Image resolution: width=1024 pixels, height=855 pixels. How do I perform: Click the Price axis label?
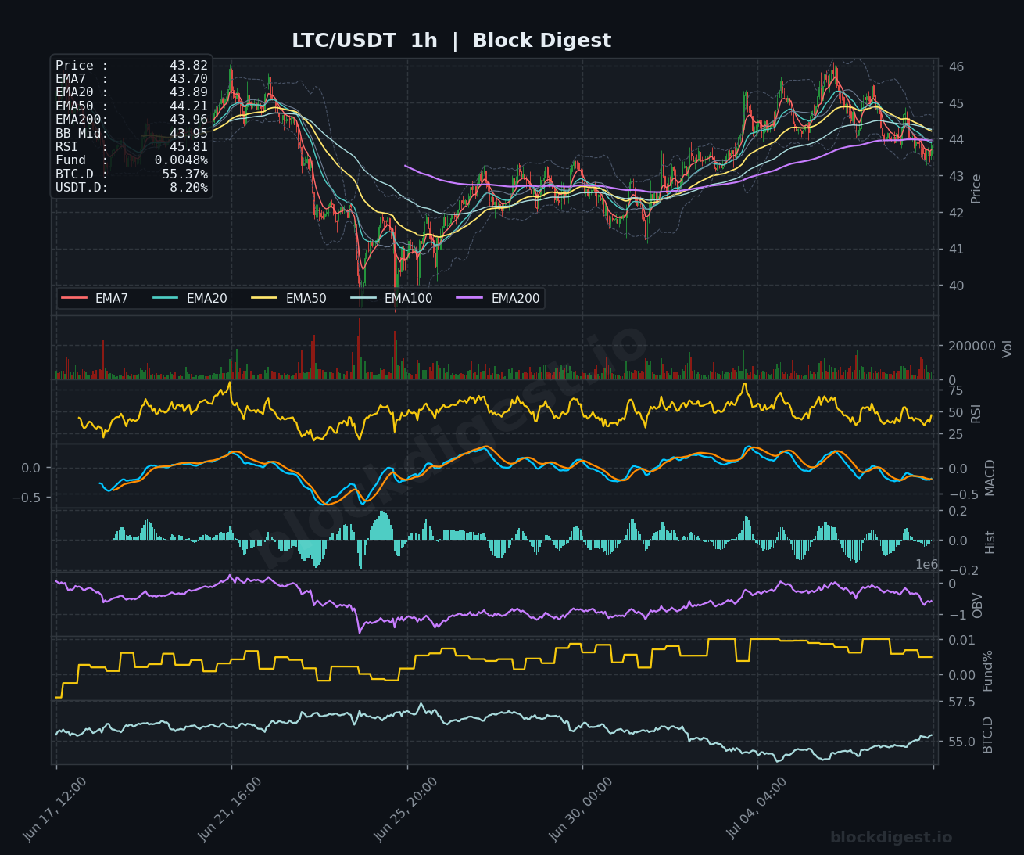click(976, 189)
